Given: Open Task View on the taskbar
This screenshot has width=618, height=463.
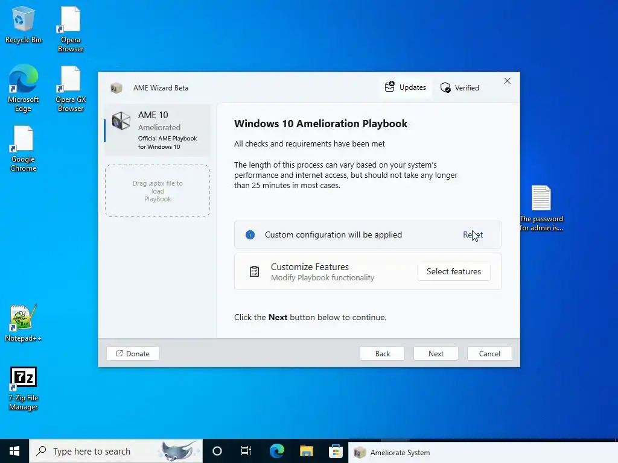Looking at the screenshot, I should pos(246,451).
